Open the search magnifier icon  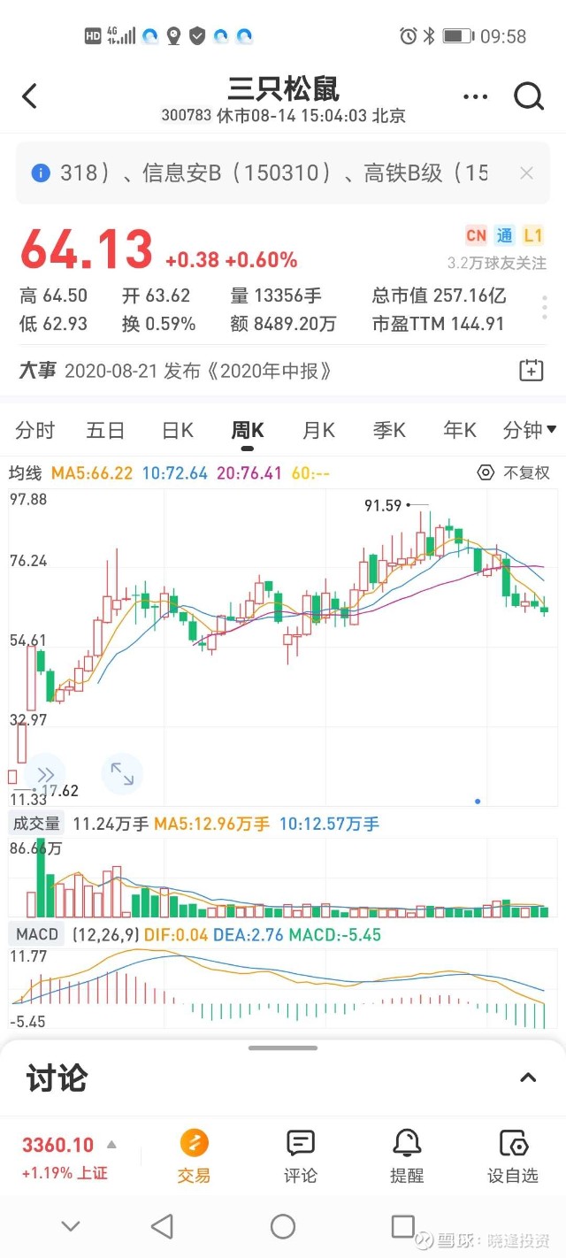528,96
